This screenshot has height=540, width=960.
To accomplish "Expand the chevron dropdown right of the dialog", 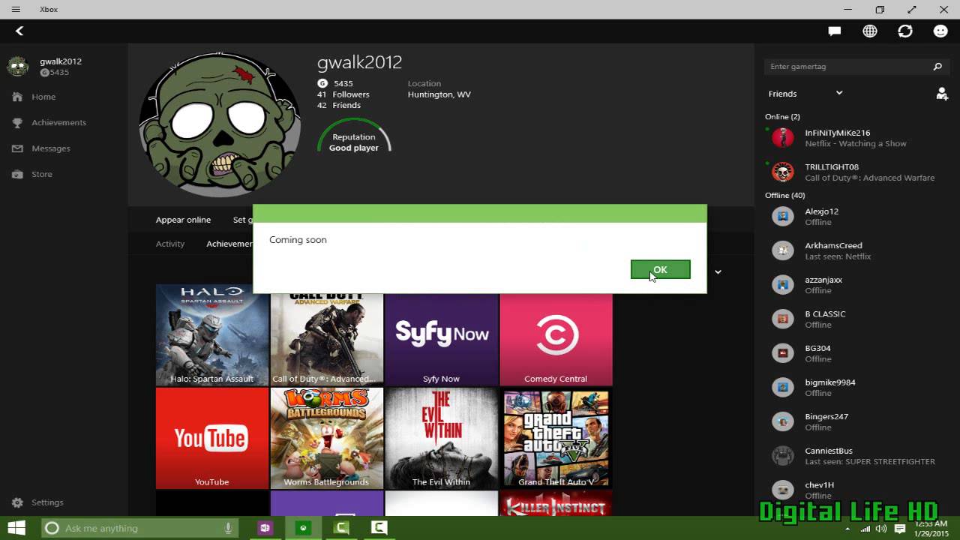I will pyautogui.click(x=718, y=271).
